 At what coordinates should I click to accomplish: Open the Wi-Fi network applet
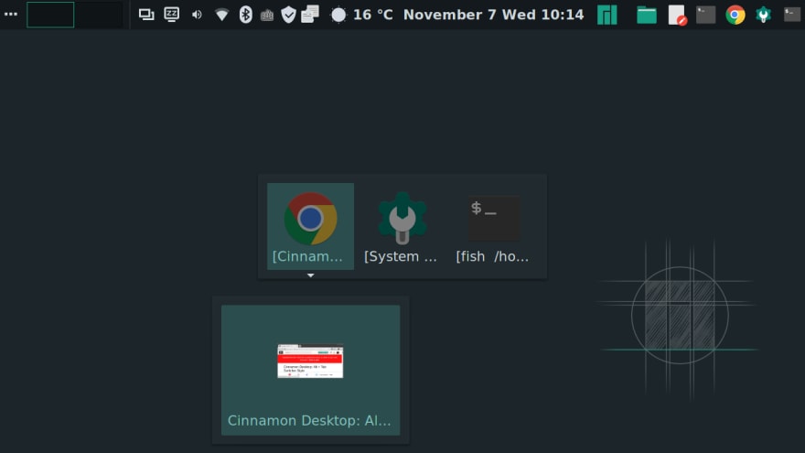pos(221,15)
